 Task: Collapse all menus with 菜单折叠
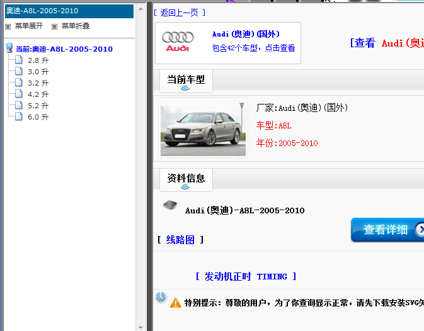[x=76, y=26]
